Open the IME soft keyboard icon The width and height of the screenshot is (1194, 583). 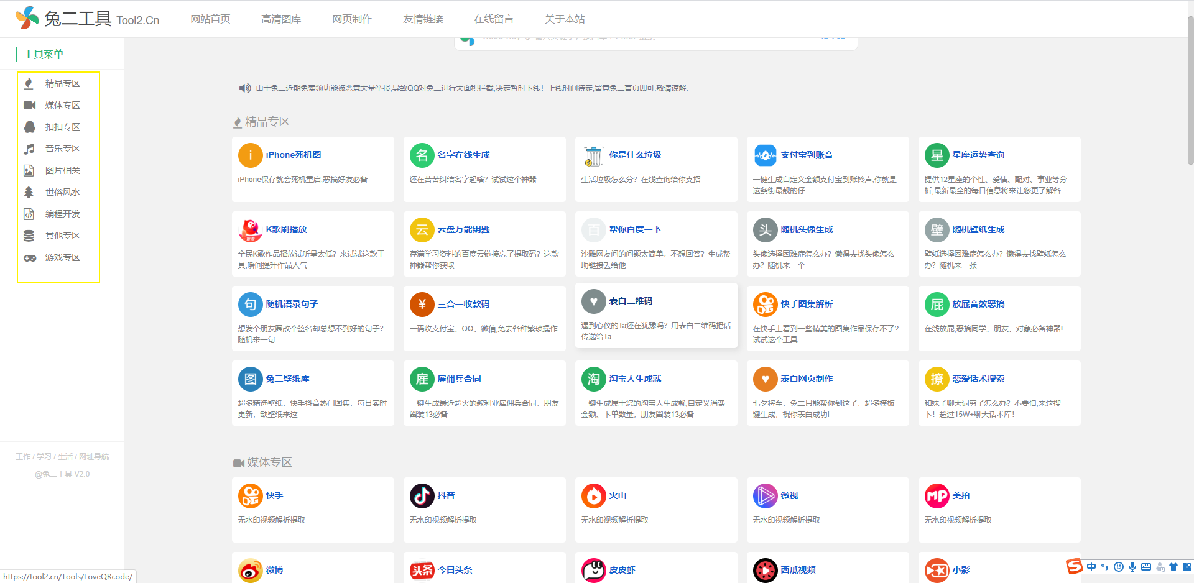[x=1146, y=567]
